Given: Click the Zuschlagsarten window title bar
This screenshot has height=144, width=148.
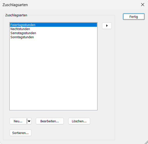Looking at the screenshot, I should pos(66,5).
